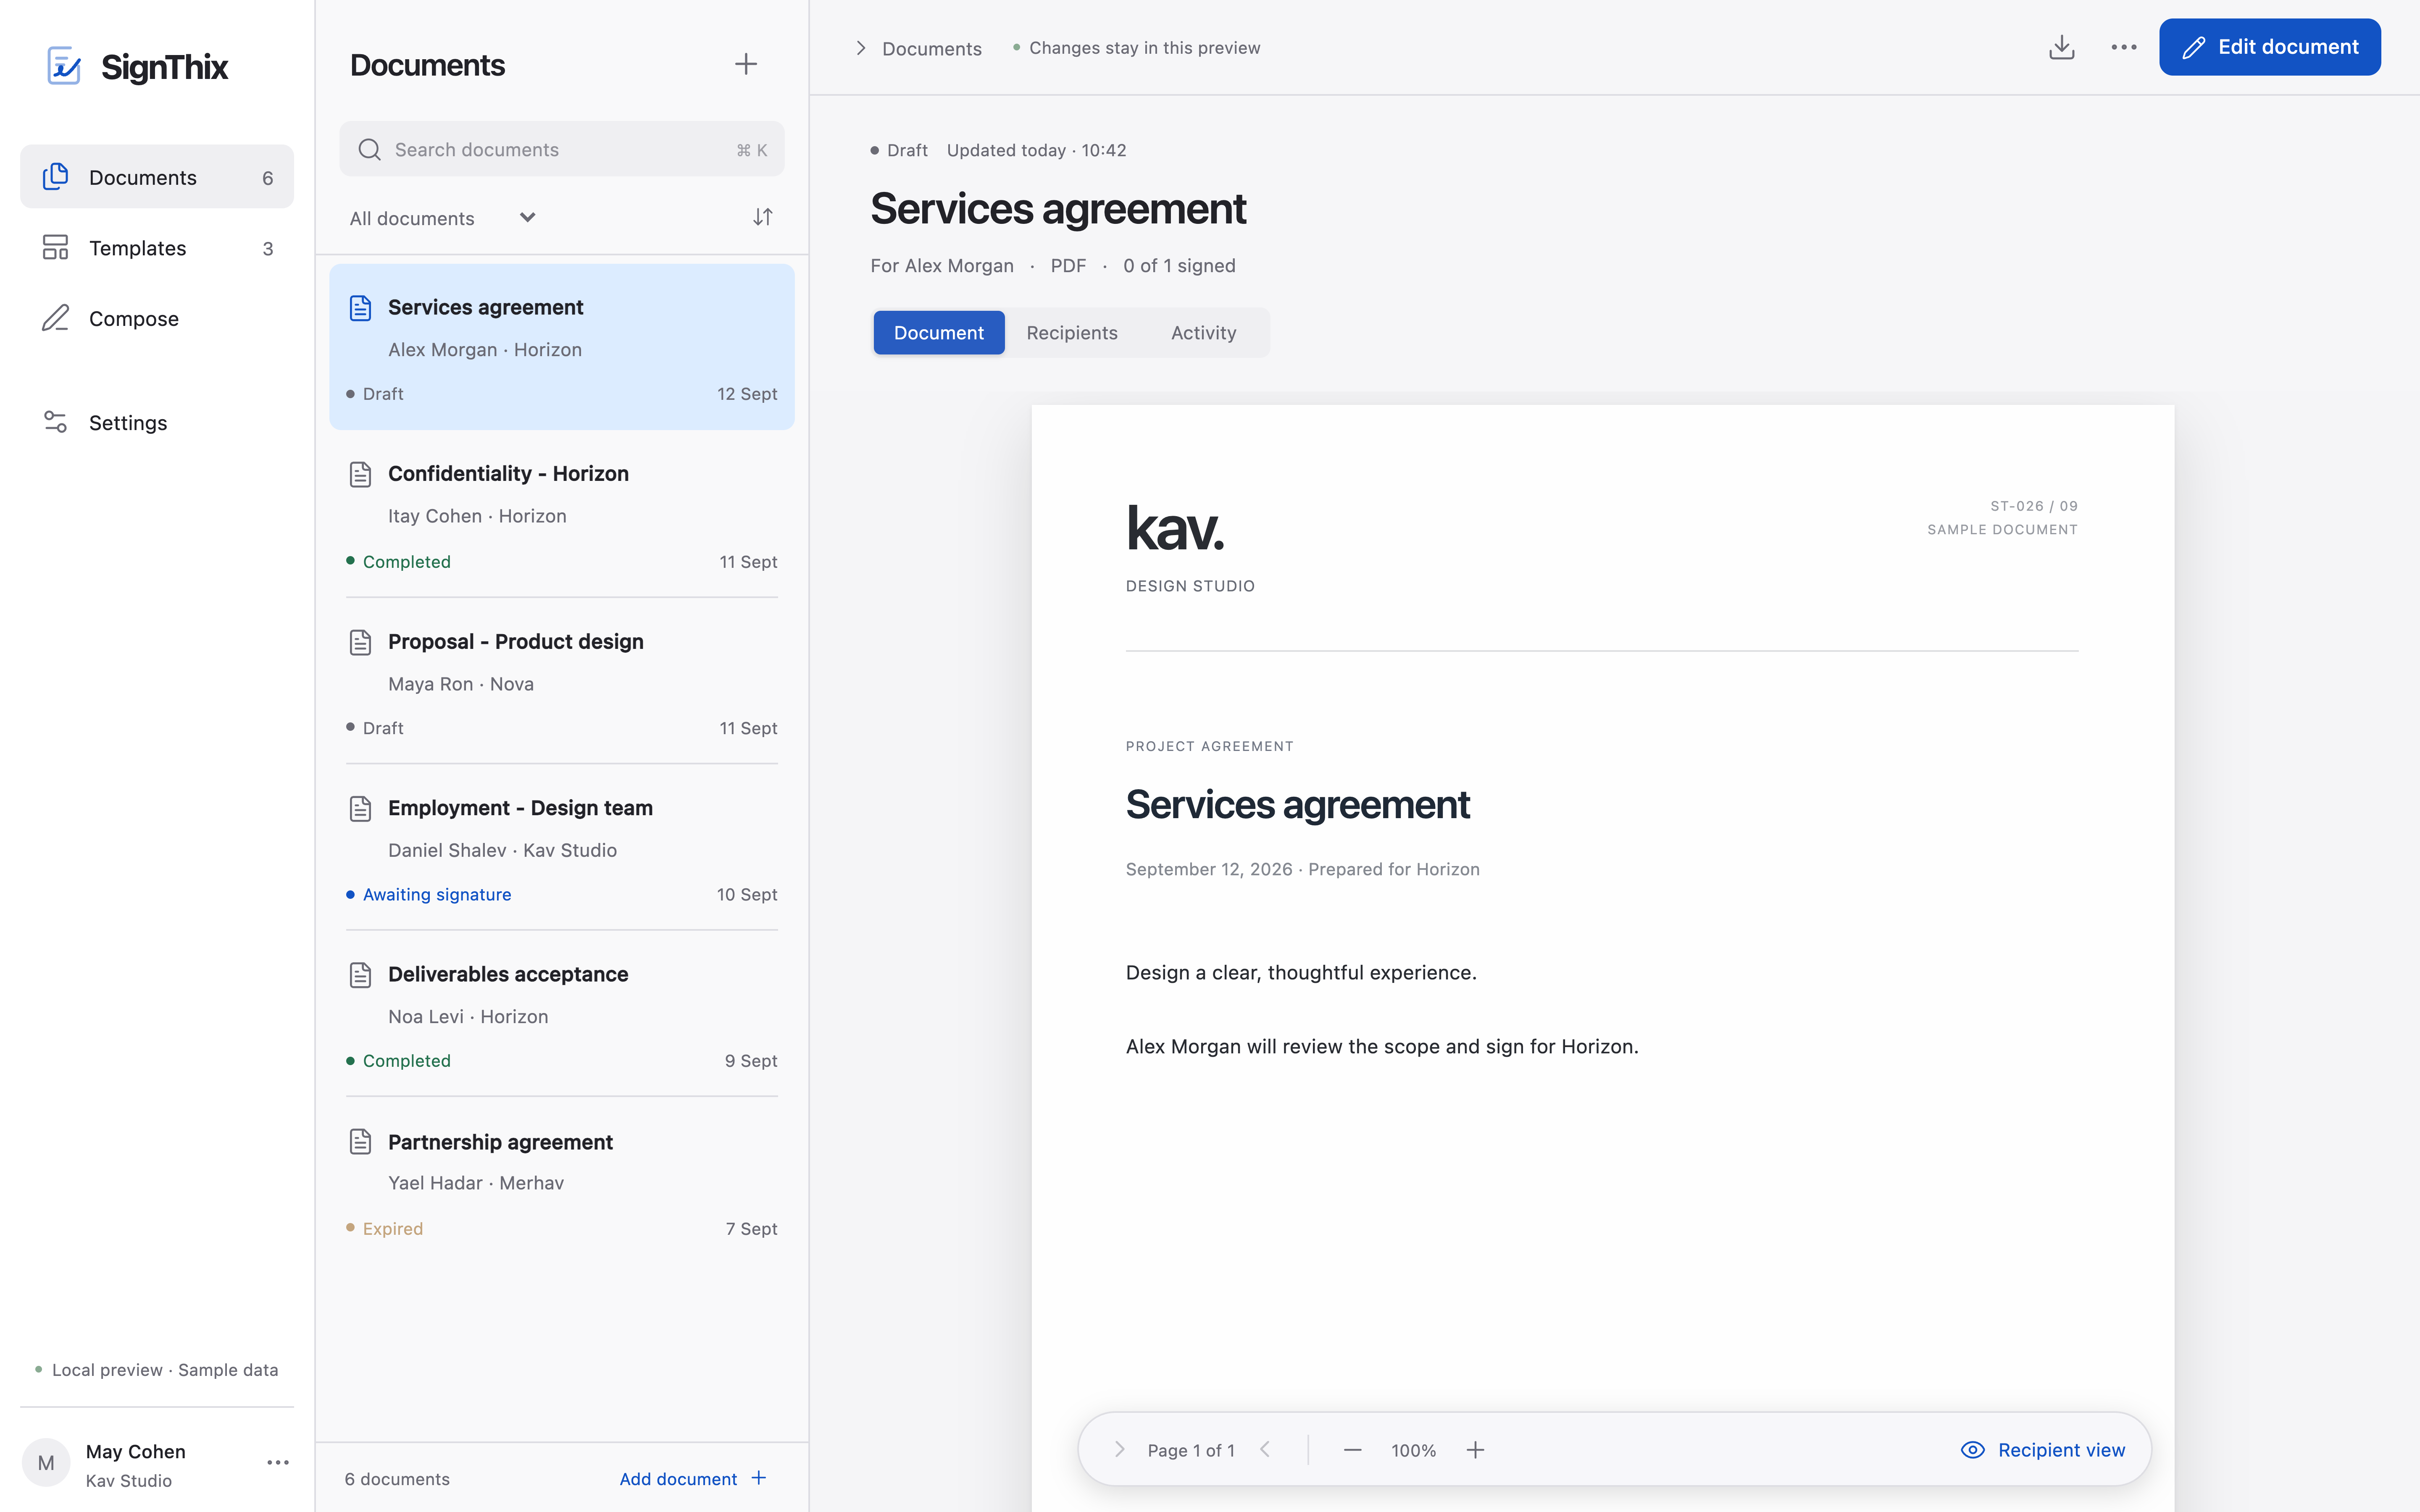Click the SignThix logo icon
Viewport: 2420px width, 1512px height.
(64, 66)
